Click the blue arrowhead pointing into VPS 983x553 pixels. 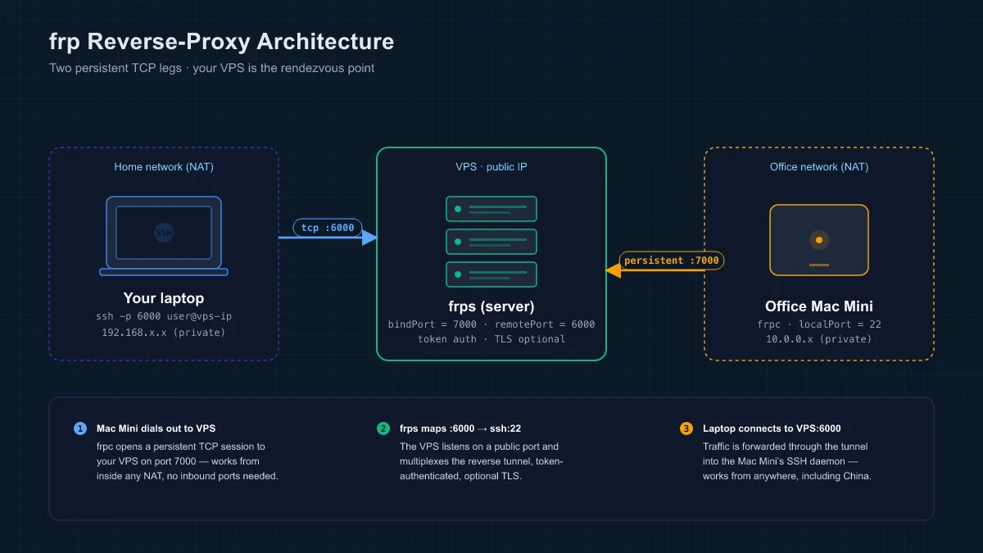(369, 238)
